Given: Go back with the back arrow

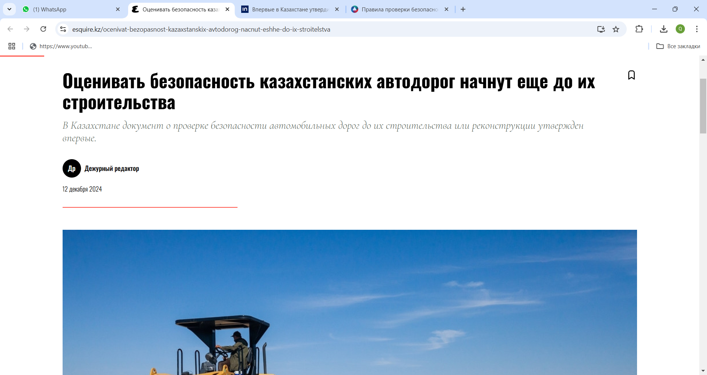Looking at the screenshot, I should [10, 29].
